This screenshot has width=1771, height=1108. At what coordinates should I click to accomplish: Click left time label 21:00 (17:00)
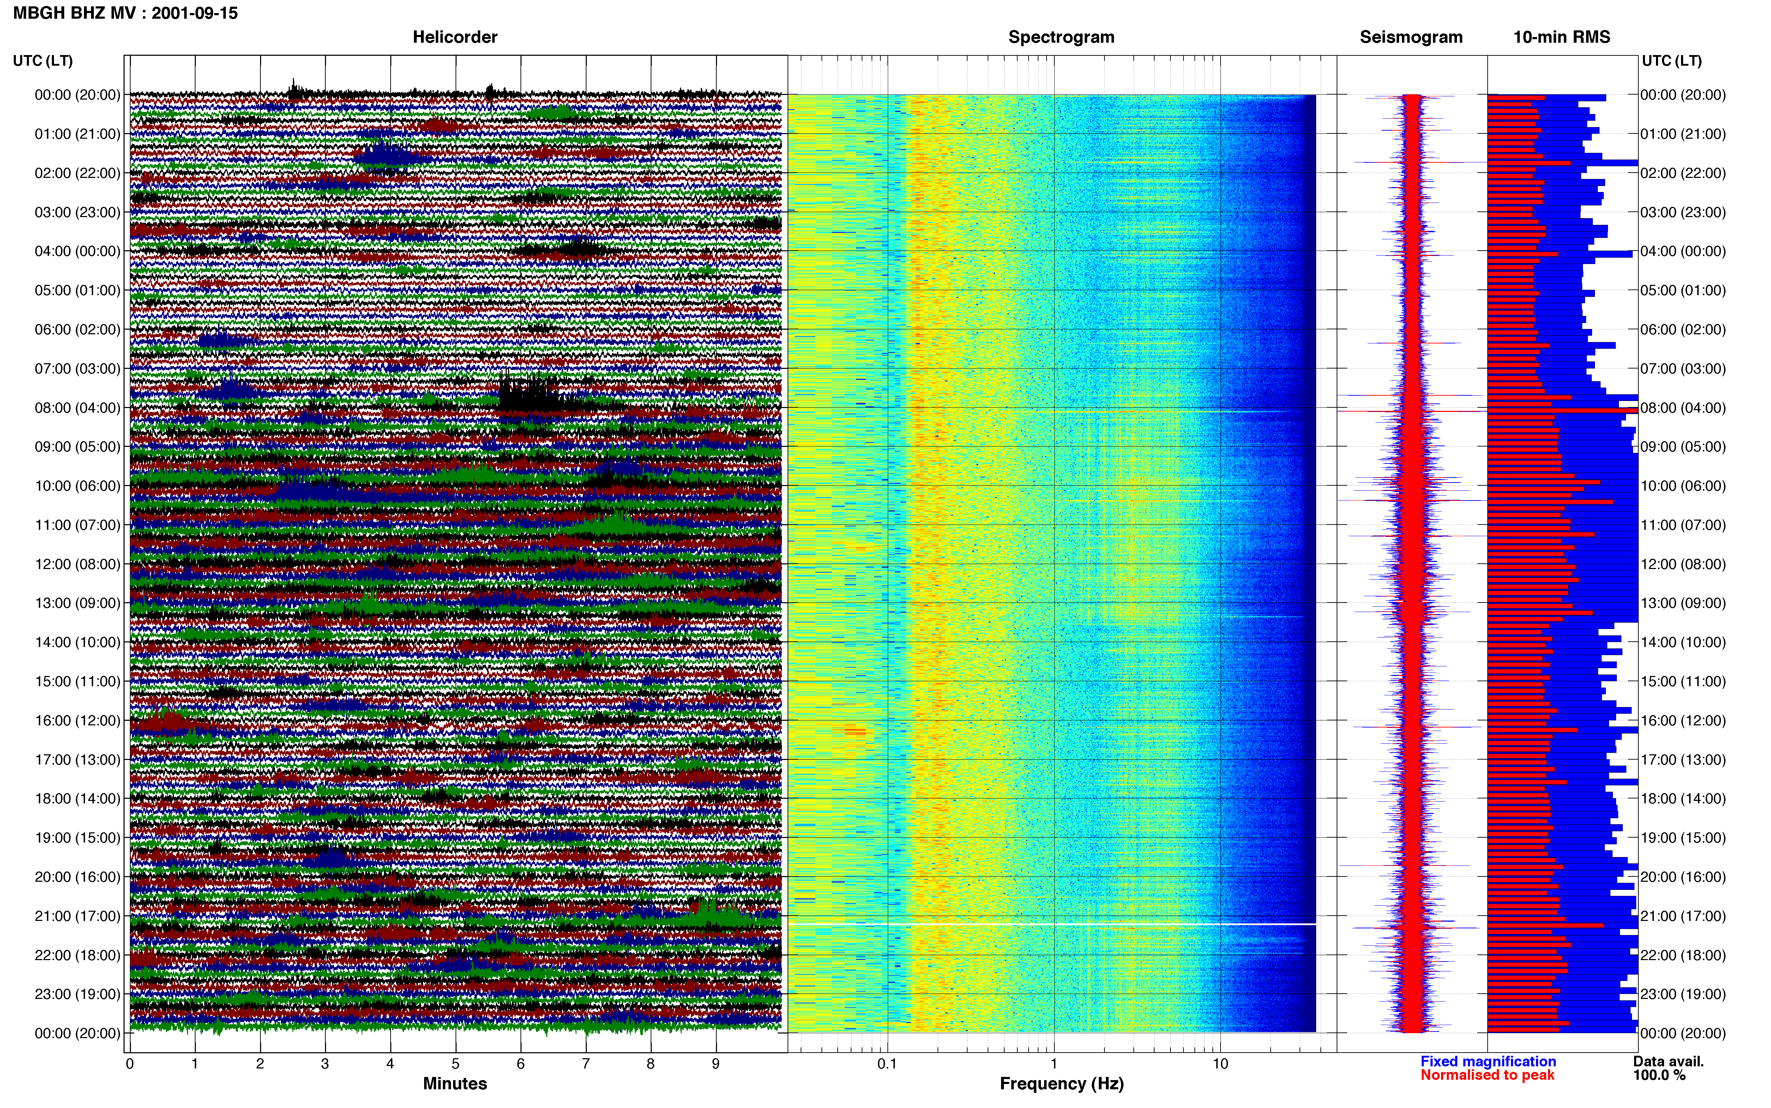pos(78,916)
